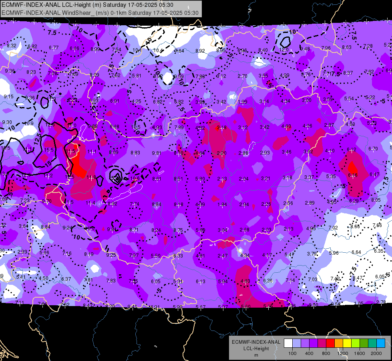Image resolution: width=392 pixels, height=361 pixels.
Task: Click the LCL-Height (m) title line
Action: click(88, 5)
